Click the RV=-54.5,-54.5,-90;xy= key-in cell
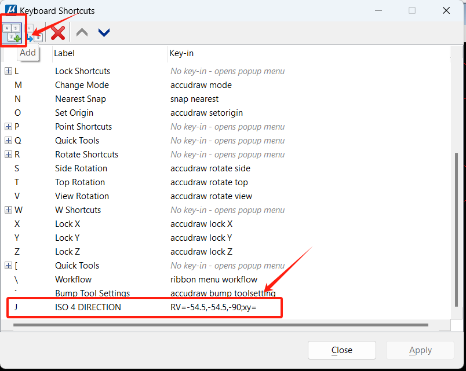Screen dimensions: 466x371 (x=213, y=307)
